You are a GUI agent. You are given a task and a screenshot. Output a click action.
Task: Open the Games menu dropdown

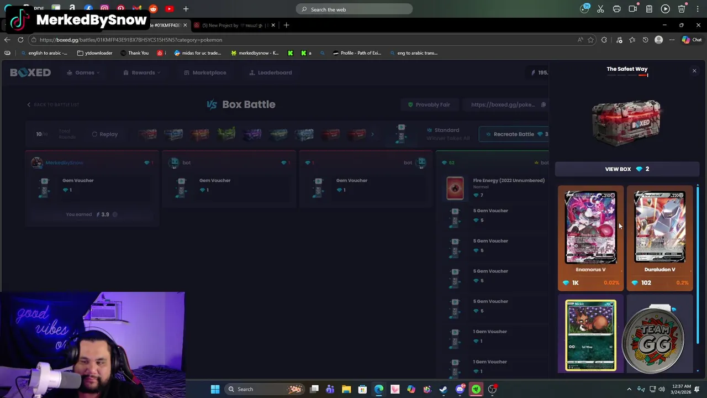[83, 72]
